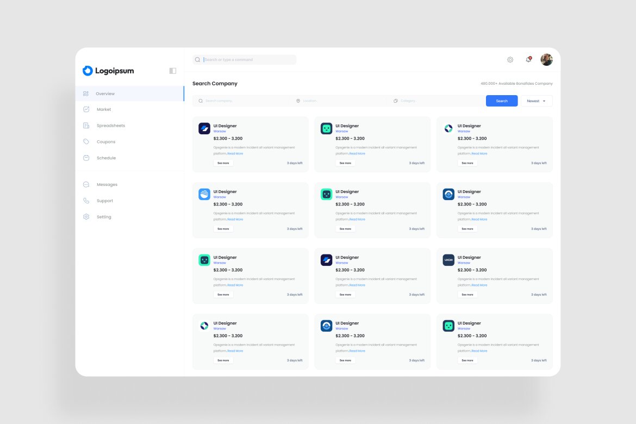Open the user profile avatar
Viewport: 636px width, 424px height.
click(x=546, y=59)
